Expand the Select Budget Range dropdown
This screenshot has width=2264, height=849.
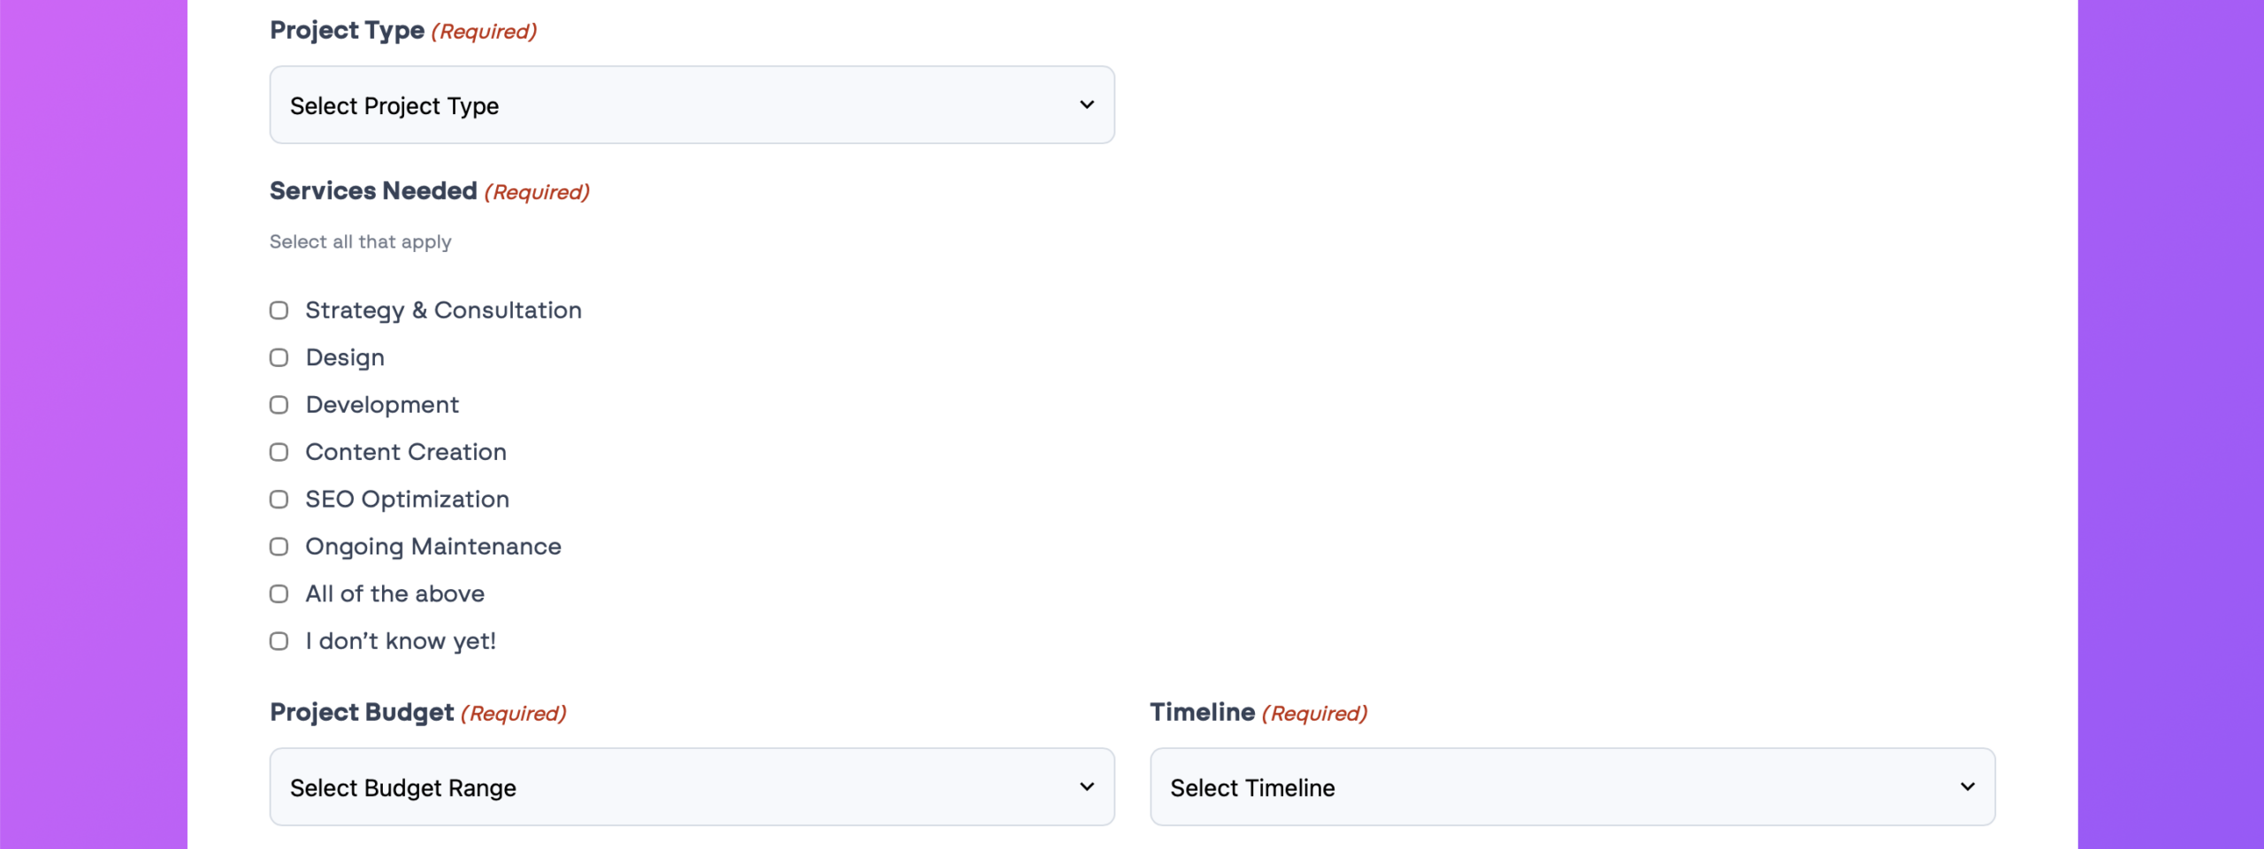[690, 787]
